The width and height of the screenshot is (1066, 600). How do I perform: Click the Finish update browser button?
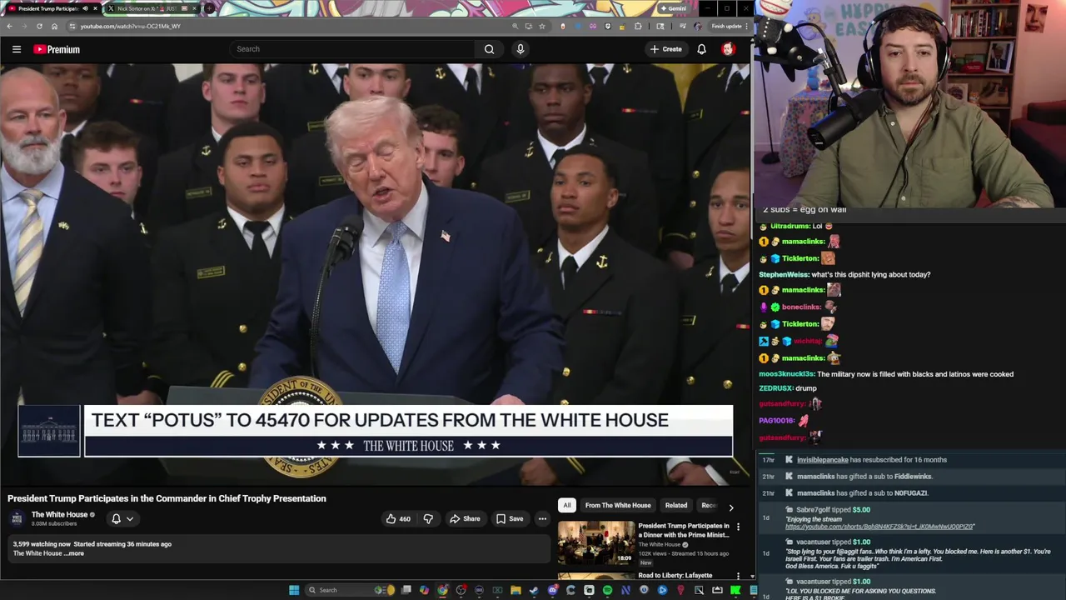[727, 26]
